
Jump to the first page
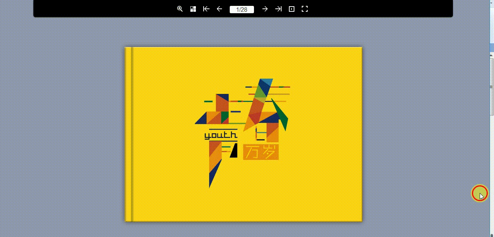point(206,9)
